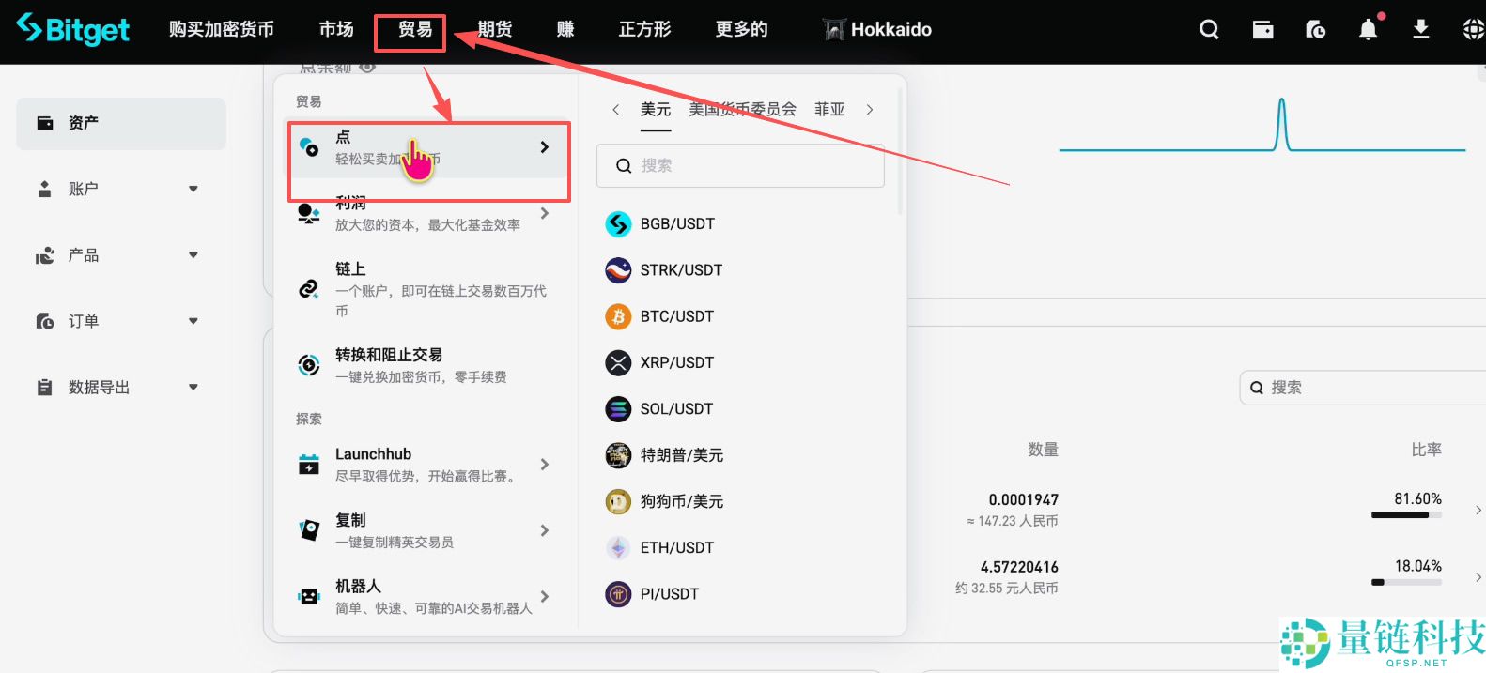Viewport: 1486px width, 673px height.
Task: Switch to the 美国货币委员会 tab
Action: pyautogui.click(x=742, y=110)
